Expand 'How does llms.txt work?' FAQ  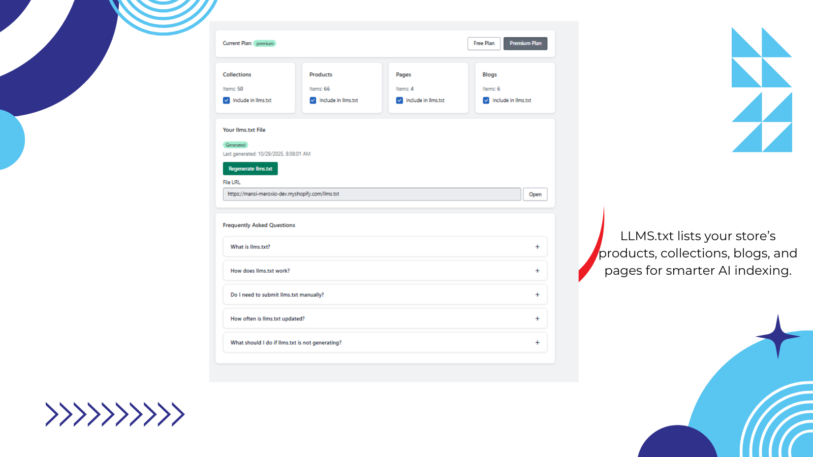pos(385,271)
